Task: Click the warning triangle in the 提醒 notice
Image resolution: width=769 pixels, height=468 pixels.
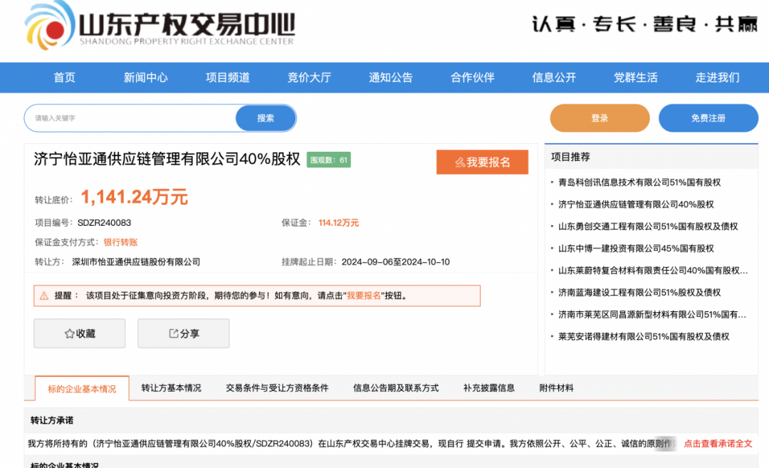Action: pyautogui.click(x=46, y=296)
